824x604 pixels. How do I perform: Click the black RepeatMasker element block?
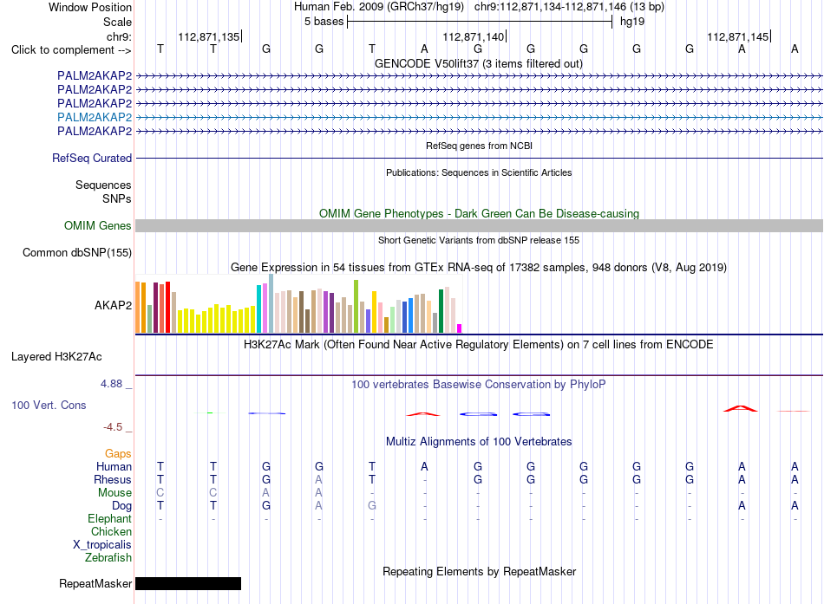pos(188,583)
